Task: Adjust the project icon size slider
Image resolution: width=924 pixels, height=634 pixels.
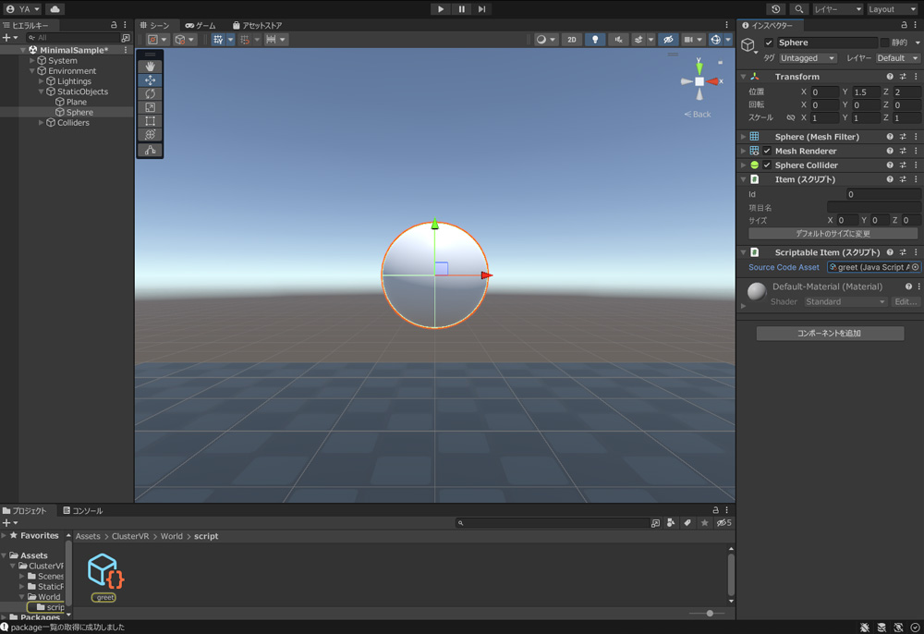Action: click(709, 613)
